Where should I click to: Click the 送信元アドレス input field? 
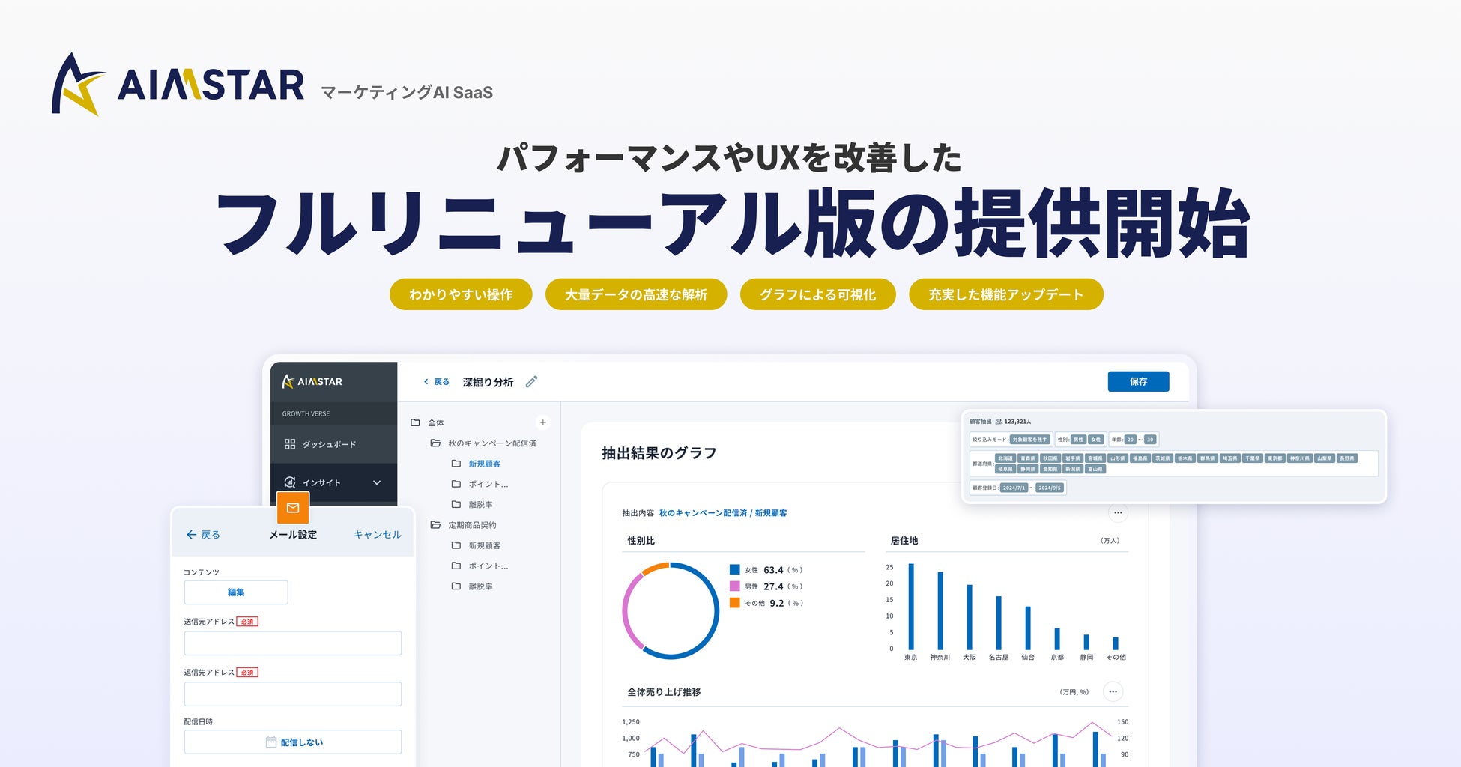pos(293,643)
